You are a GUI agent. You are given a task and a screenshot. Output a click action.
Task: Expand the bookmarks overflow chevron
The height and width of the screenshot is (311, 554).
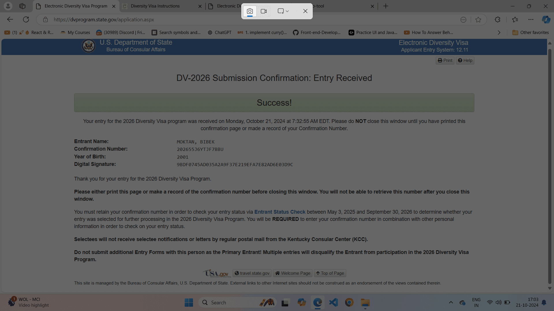coord(499,33)
